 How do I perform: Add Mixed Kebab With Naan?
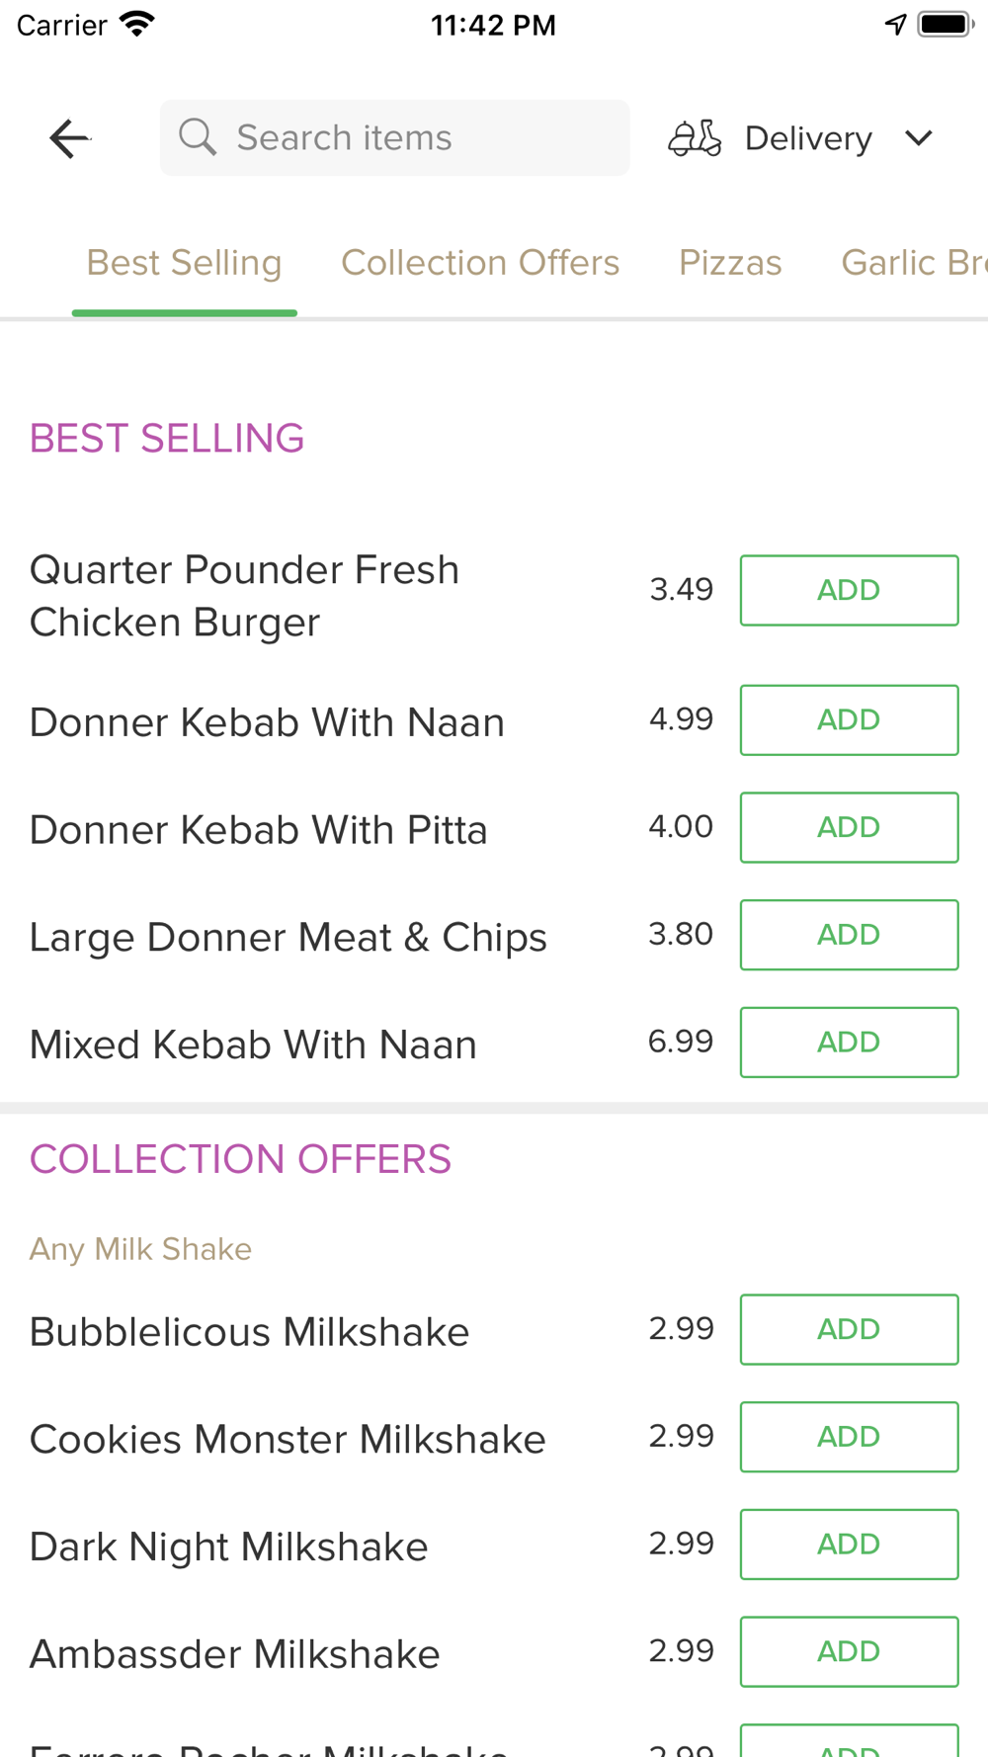(849, 1043)
